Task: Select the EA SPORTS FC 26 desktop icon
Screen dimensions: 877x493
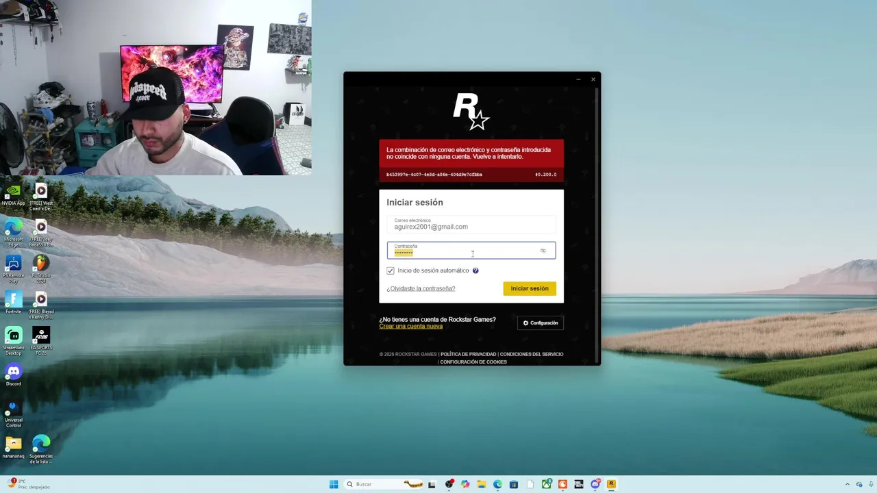Action: tap(41, 341)
